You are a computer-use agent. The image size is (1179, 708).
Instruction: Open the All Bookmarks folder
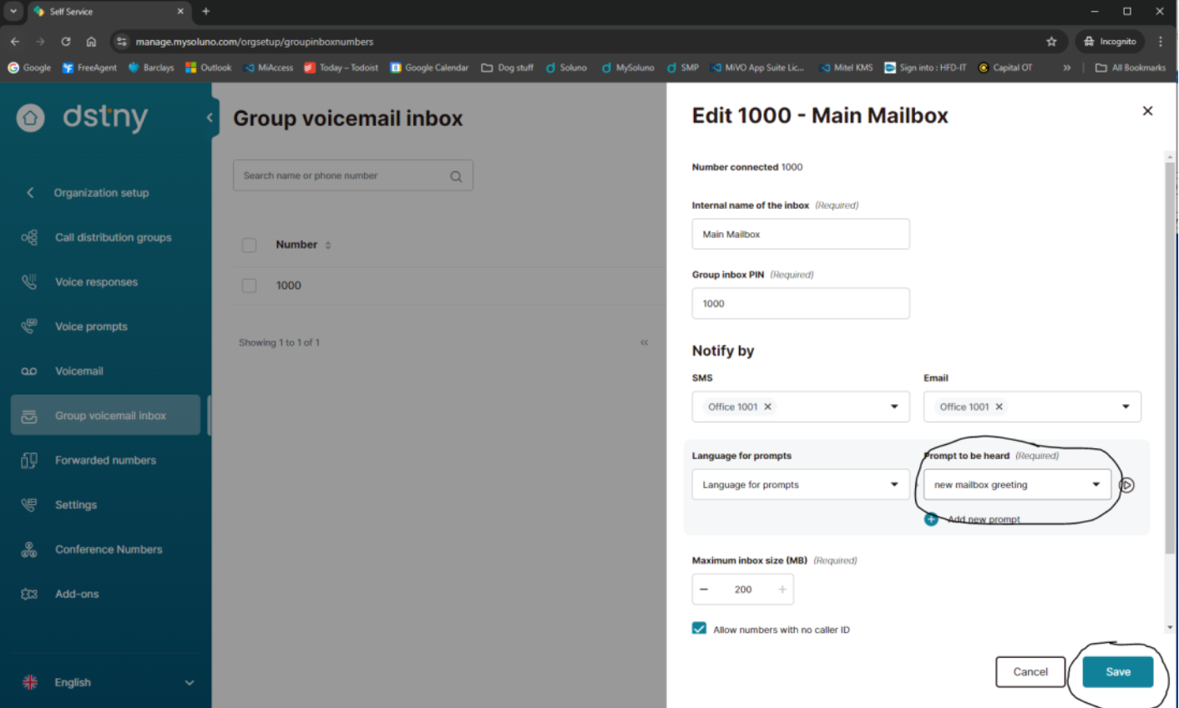(1131, 68)
